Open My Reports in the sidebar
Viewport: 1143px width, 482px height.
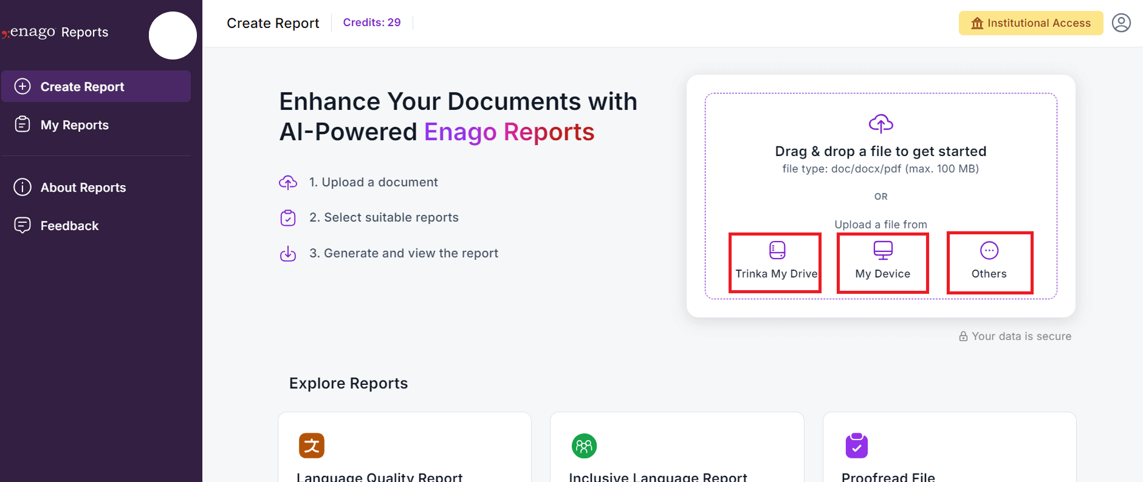(96, 124)
